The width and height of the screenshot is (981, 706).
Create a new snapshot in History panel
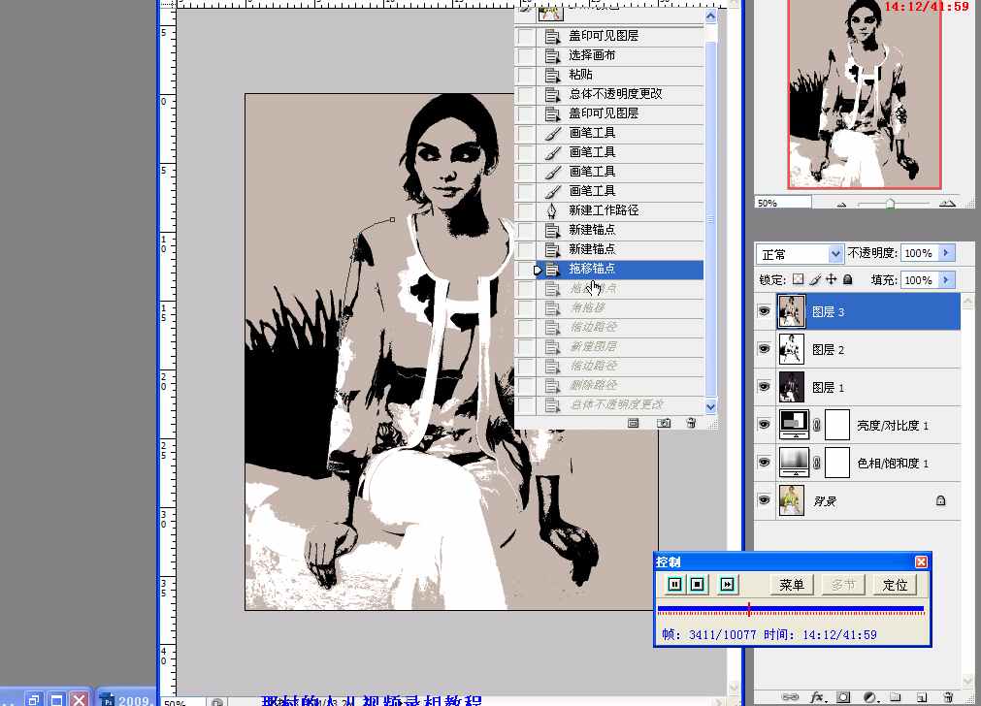[663, 424]
